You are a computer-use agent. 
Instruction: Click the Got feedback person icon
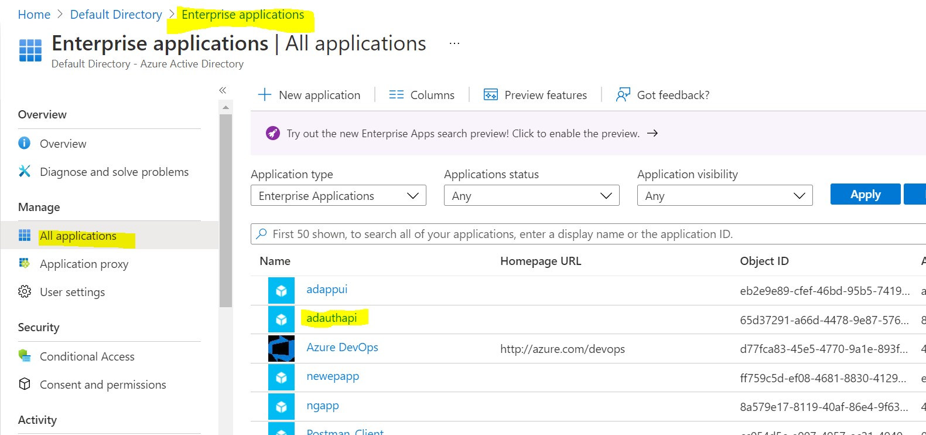(623, 95)
